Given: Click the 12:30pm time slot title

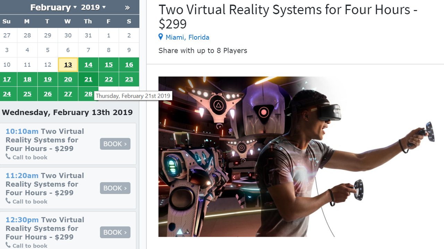Looking at the screenshot, I should (x=45, y=228).
